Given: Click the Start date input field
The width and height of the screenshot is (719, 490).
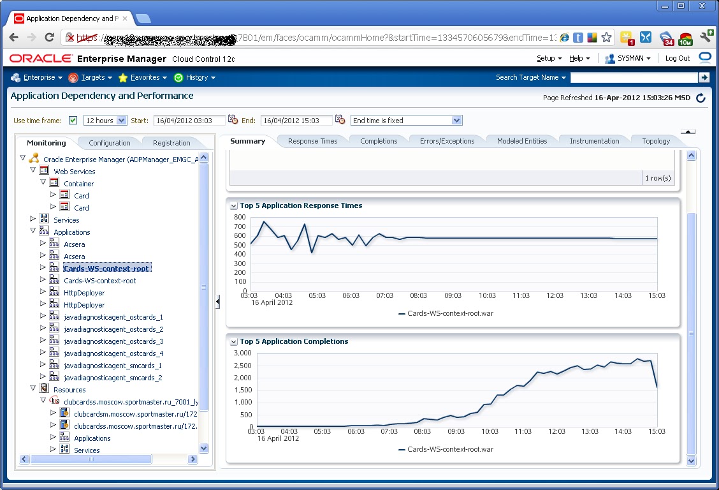Looking at the screenshot, I should pyautogui.click(x=189, y=121).
